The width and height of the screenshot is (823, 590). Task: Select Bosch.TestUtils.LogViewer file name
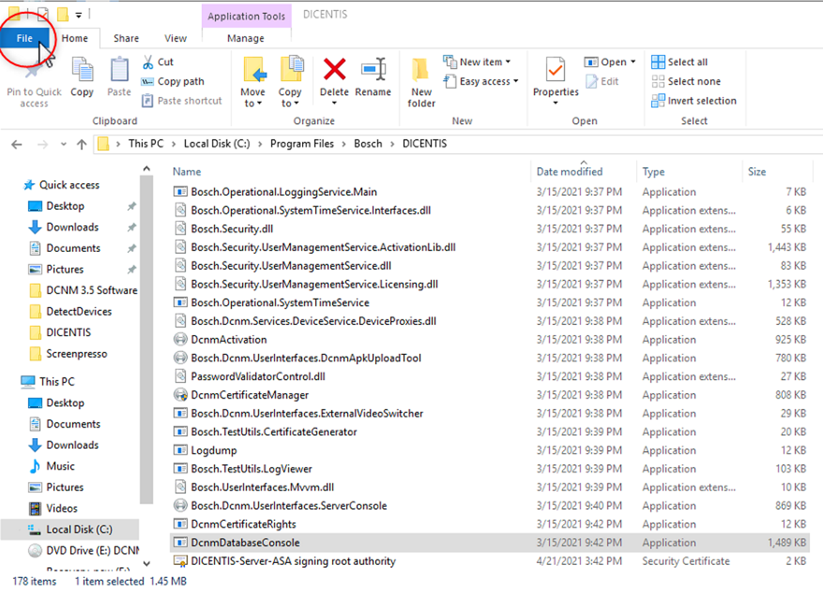click(251, 469)
